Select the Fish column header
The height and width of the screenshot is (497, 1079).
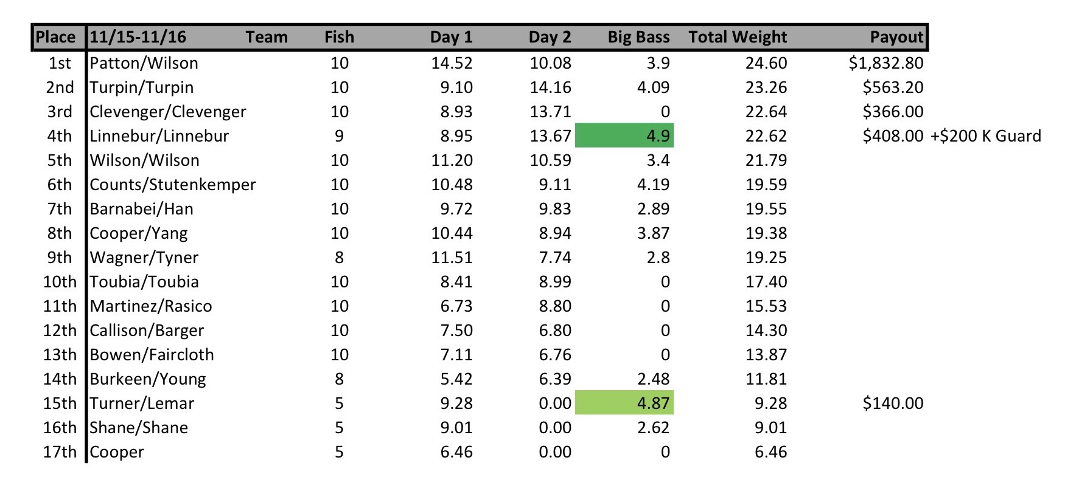pyautogui.click(x=339, y=37)
